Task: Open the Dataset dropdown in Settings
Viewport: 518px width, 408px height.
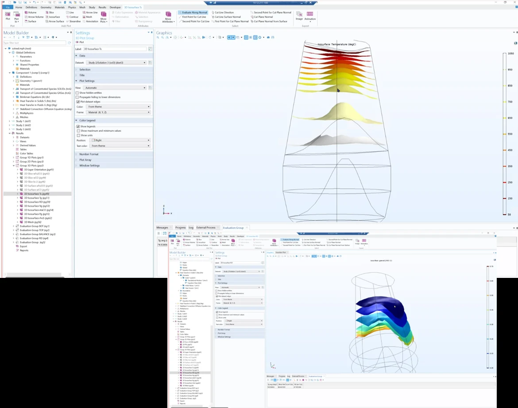Action: pos(117,63)
